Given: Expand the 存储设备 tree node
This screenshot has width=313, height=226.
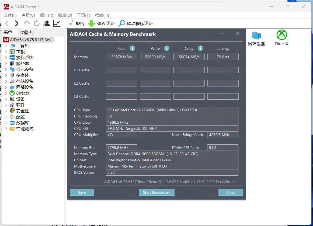Looking at the screenshot, I should click(x=6, y=81).
